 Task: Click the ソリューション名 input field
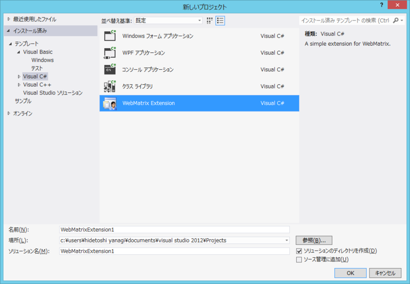point(174,251)
